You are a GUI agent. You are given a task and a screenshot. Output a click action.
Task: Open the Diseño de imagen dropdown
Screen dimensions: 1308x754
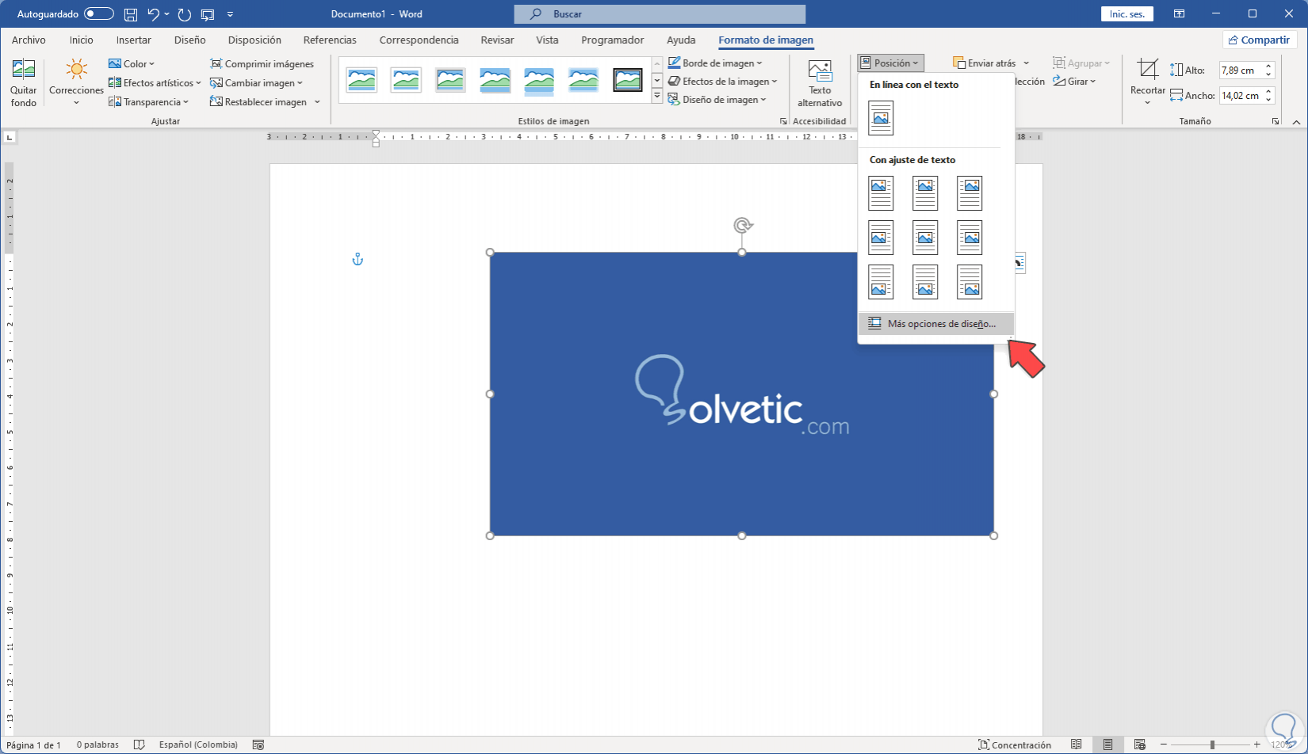pos(717,99)
